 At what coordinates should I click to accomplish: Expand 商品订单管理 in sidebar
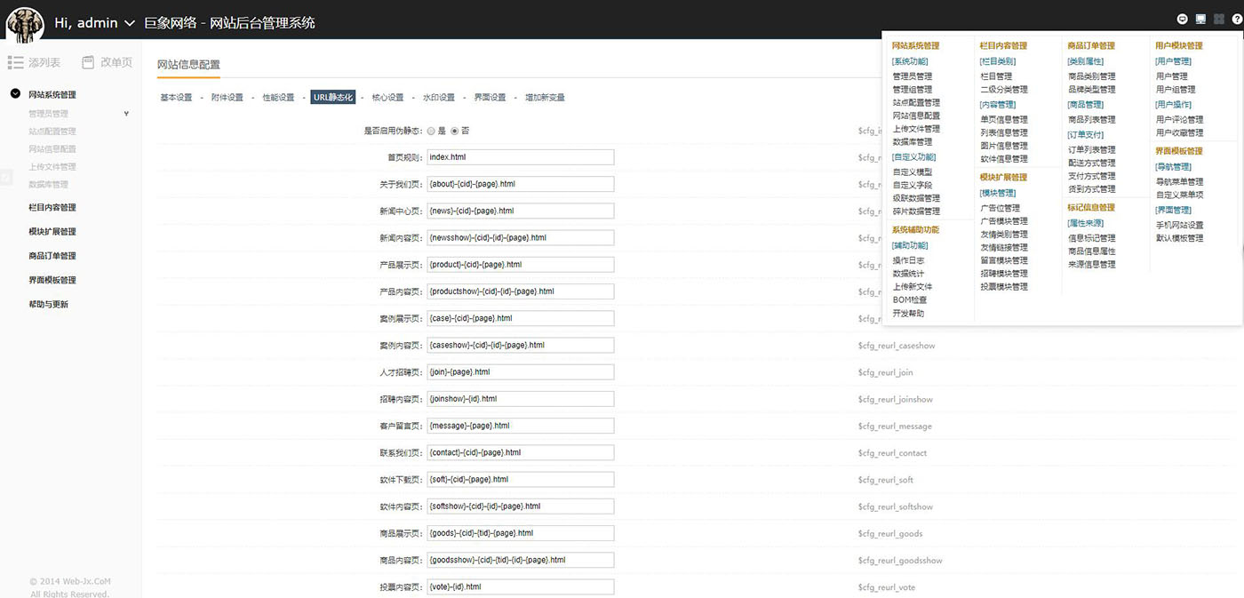[x=52, y=256]
